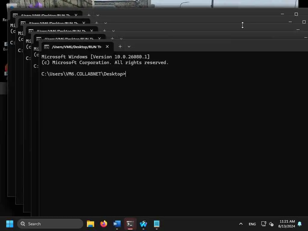Click the taskbar Search box
The height and width of the screenshot is (231, 308).
(x=50, y=224)
